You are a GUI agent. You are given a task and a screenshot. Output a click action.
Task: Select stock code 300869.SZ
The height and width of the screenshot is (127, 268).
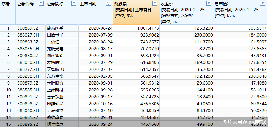(28, 28)
